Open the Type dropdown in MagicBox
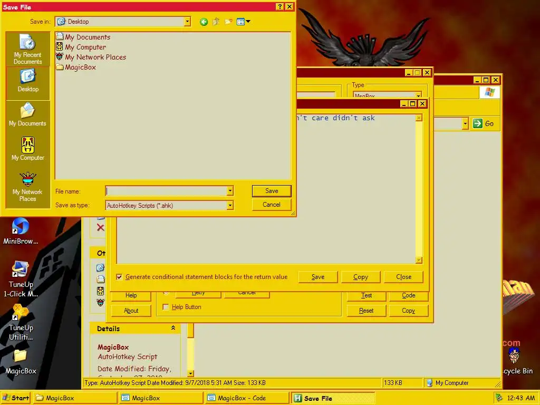 tap(418, 95)
